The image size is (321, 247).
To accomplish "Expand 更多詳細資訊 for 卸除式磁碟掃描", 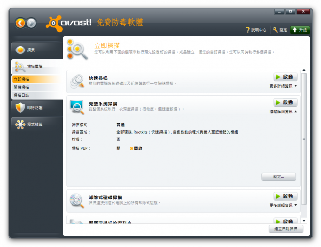I will (x=283, y=205).
